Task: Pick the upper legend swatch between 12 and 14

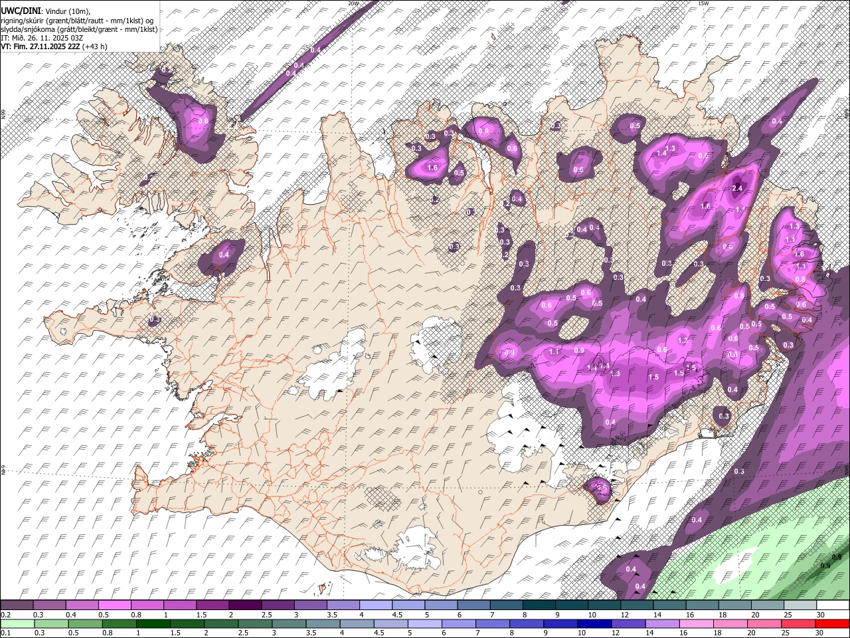Action: [x=637, y=605]
